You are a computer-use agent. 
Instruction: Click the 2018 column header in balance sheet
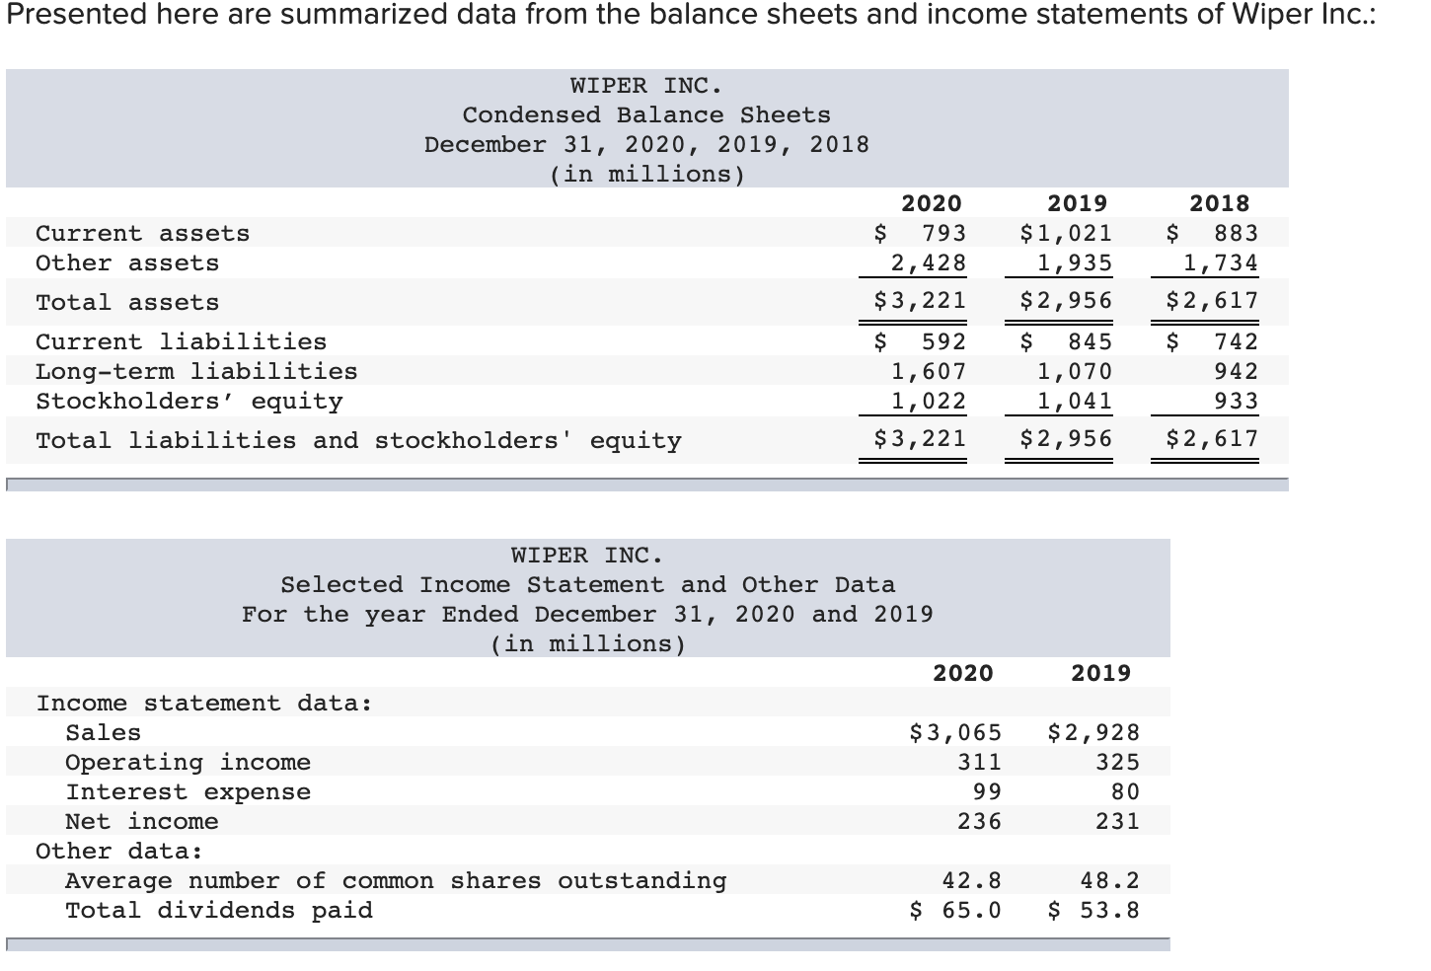click(x=1222, y=203)
